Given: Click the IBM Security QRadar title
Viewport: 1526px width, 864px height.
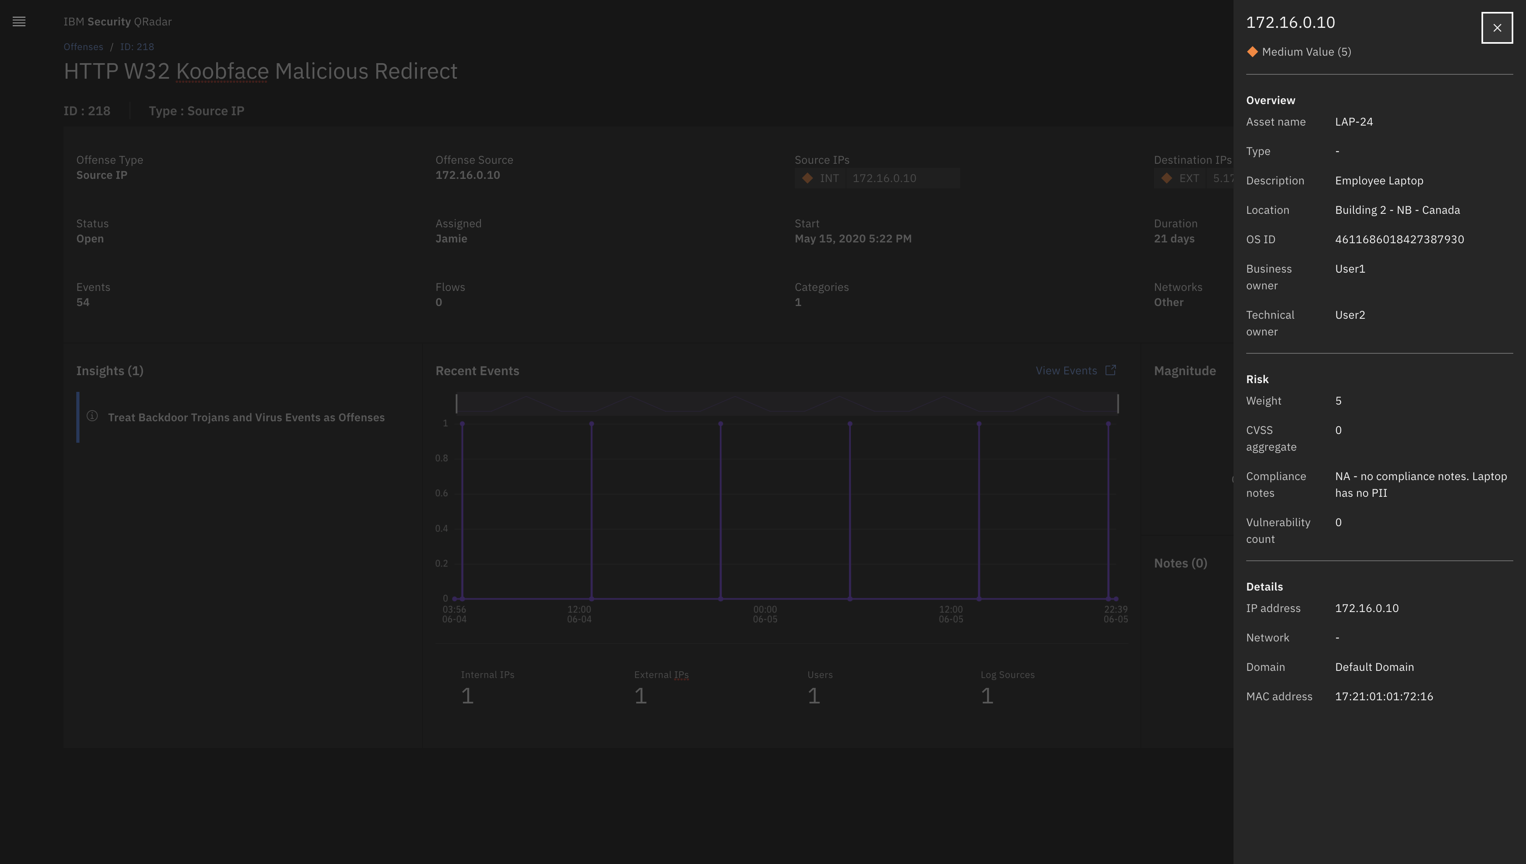Looking at the screenshot, I should [x=118, y=22].
